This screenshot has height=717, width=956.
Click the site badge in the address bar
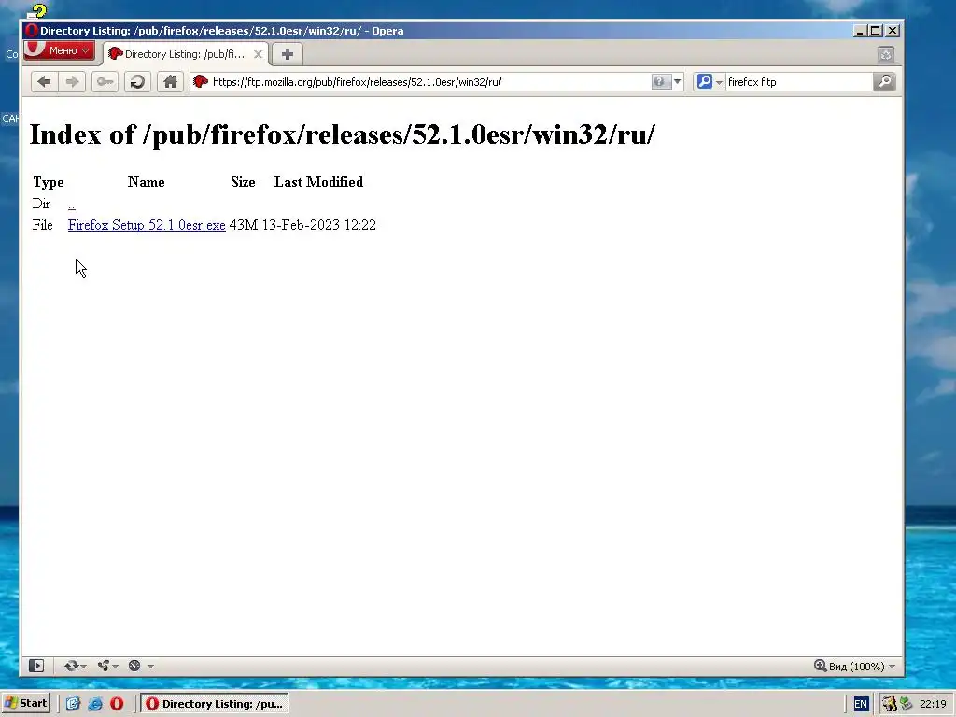click(201, 82)
